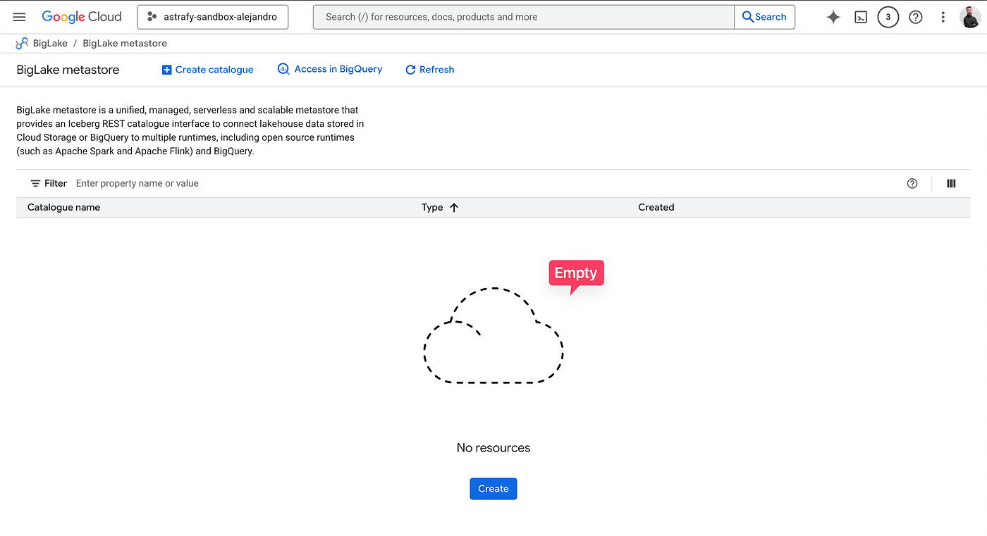
Task: Open notifications badge showing 3
Action: point(888,17)
